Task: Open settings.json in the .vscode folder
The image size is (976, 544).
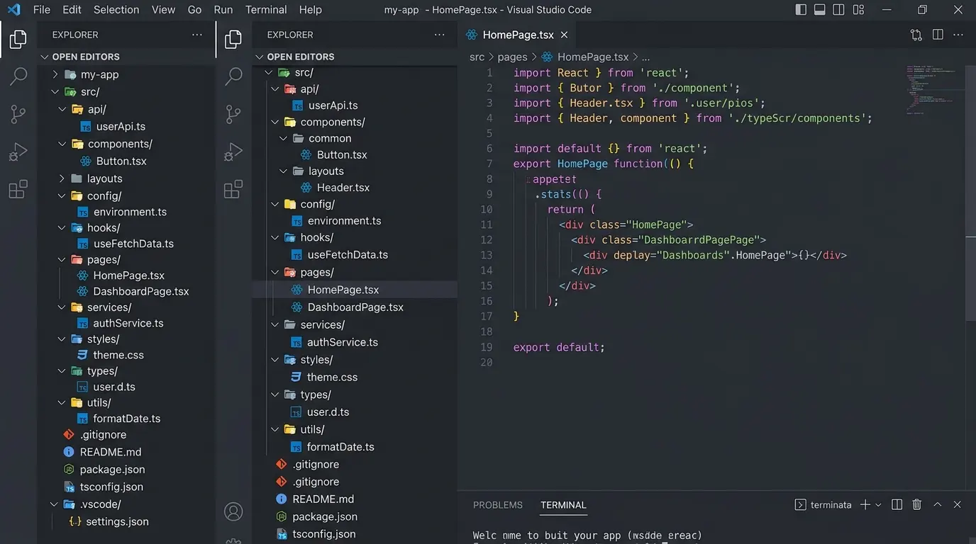Action: pos(117,521)
